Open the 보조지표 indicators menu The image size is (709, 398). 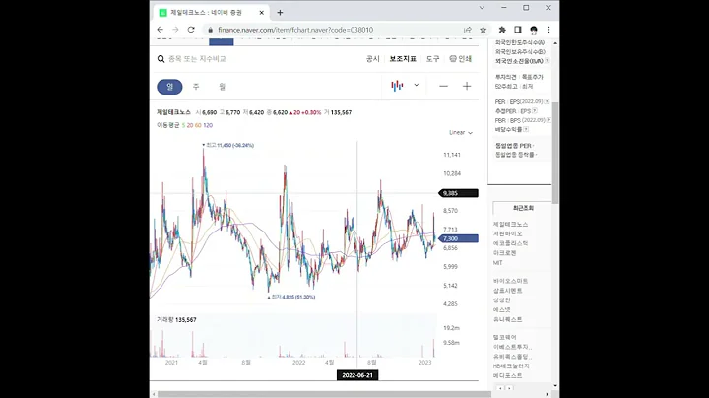click(x=403, y=59)
